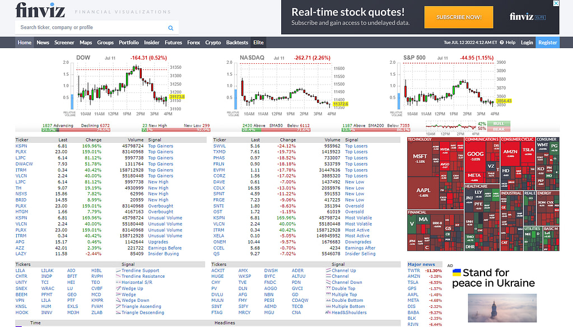This screenshot has width=573, height=327.
Task: Open the Elite menu item
Action: [x=258, y=42]
